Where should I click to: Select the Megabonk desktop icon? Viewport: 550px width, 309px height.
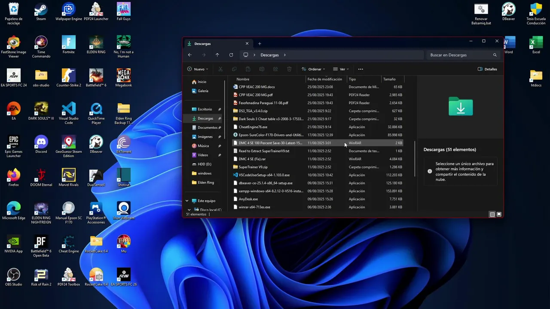123,78
